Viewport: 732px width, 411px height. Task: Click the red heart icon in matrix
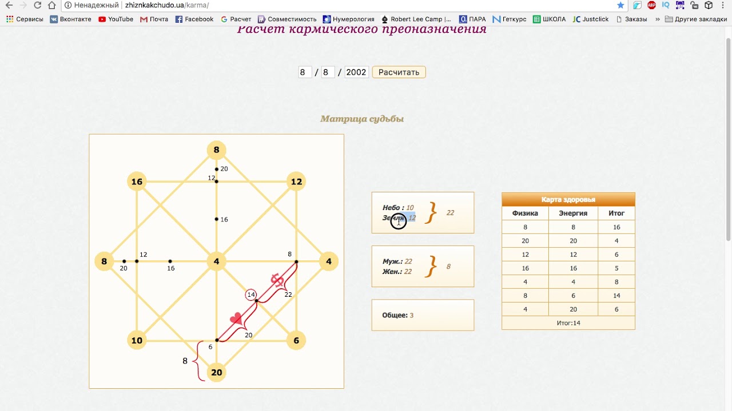236,319
